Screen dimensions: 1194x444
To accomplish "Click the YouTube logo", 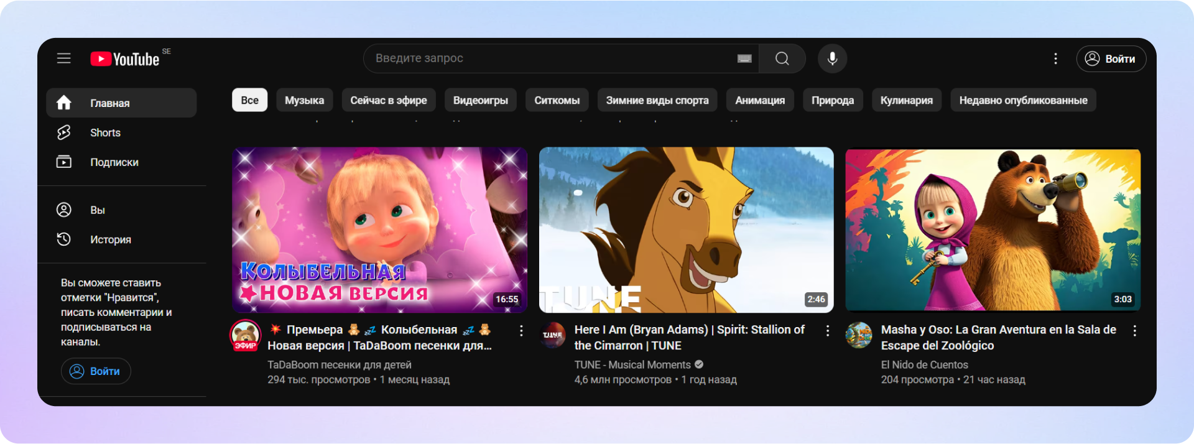I will [126, 59].
